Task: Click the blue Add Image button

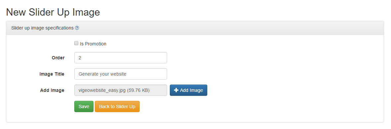Action: (x=188, y=90)
